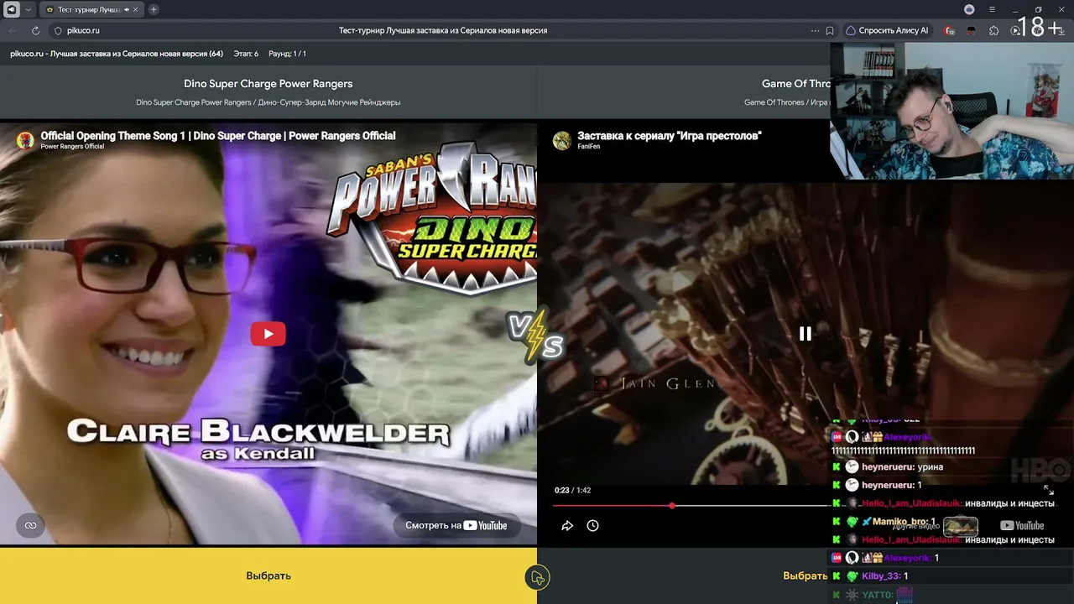Click the Раунд: 1 / 1 label
The height and width of the screenshot is (604, 1074).
click(x=288, y=54)
